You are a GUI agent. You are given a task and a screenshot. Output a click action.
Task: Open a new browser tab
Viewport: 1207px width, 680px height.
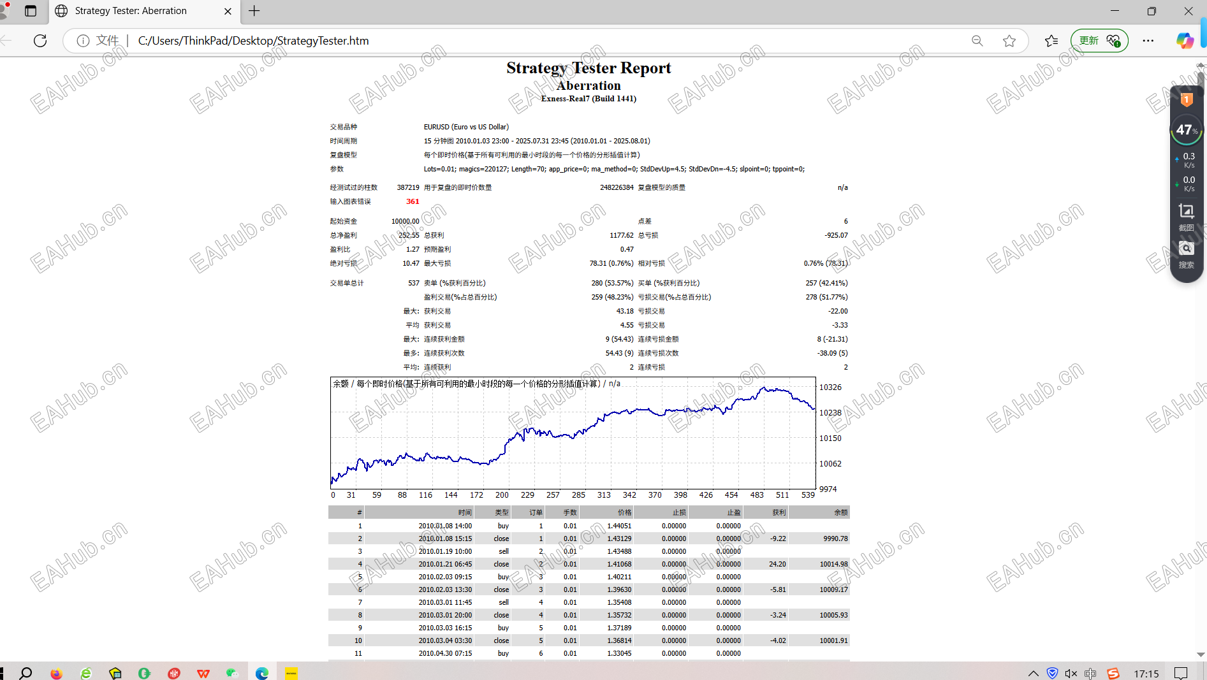[254, 11]
